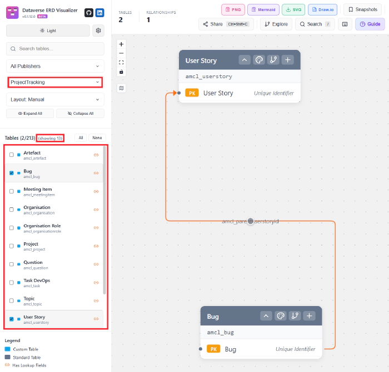Open the GitHub repository icon
Image resolution: width=389 pixels, height=372 pixels.
pyautogui.click(x=88, y=13)
